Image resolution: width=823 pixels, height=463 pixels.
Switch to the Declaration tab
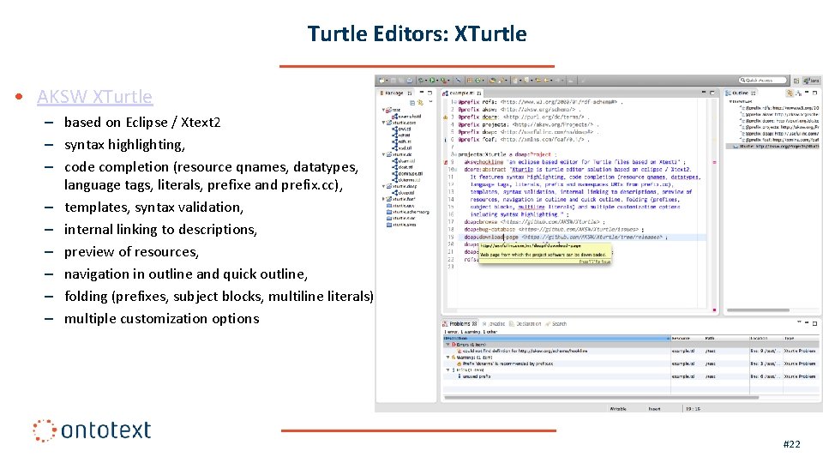pos(526,324)
